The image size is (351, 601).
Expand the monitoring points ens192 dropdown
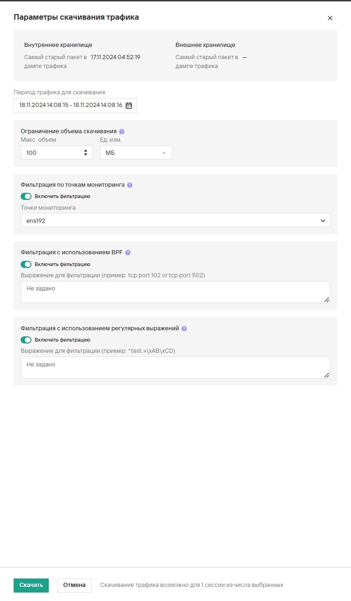click(175, 221)
